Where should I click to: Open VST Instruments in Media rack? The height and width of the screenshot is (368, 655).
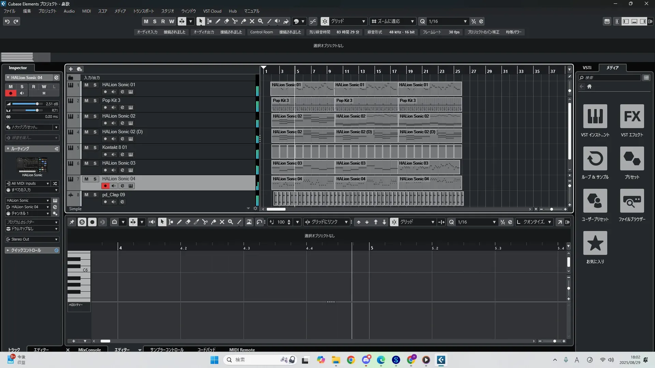click(595, 117)
